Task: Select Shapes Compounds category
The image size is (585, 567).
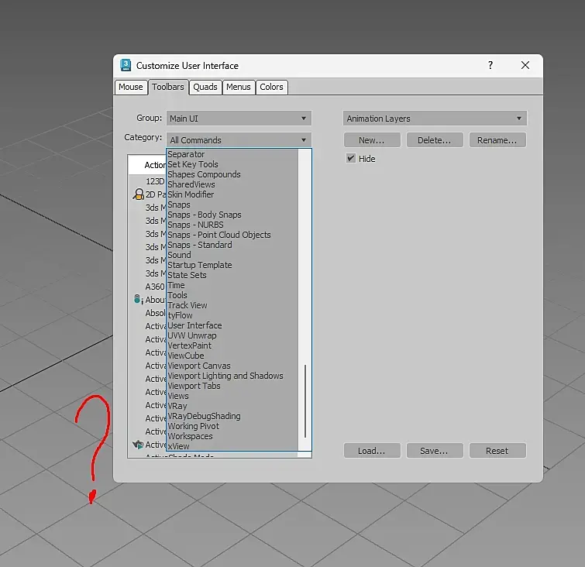Action: [232, 174]
